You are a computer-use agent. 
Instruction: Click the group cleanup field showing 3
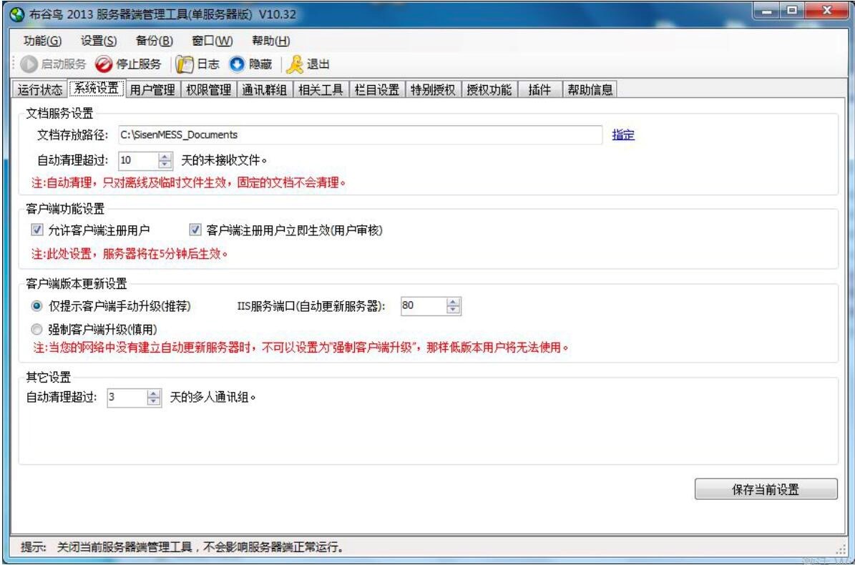click(x=127, y=397)
